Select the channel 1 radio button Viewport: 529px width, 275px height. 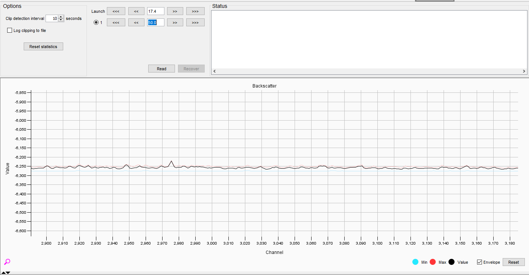(x=96, y=22)
